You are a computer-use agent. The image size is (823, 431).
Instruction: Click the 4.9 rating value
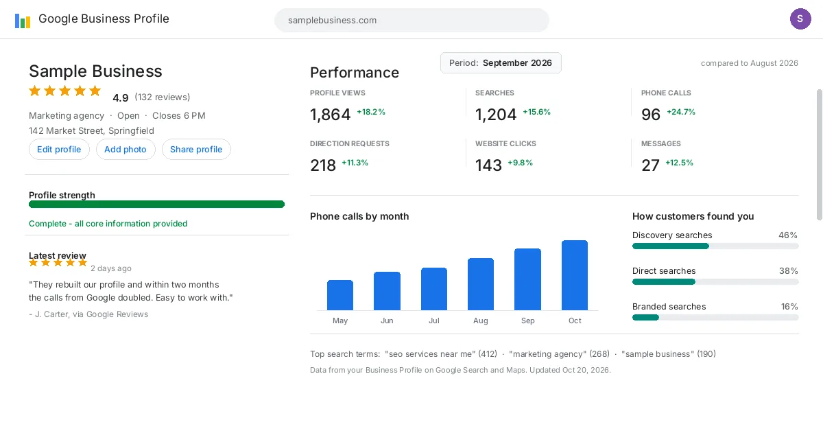coord(121,97)
